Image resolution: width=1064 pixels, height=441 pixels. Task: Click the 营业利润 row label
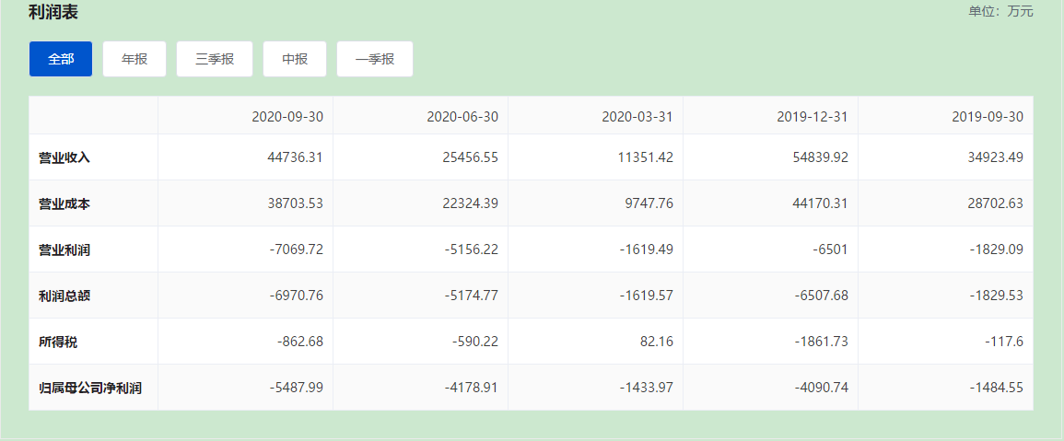tap(64, 250)
